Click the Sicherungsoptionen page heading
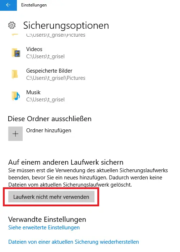Screen dimensions: 180x252 (x=66, y=26)
